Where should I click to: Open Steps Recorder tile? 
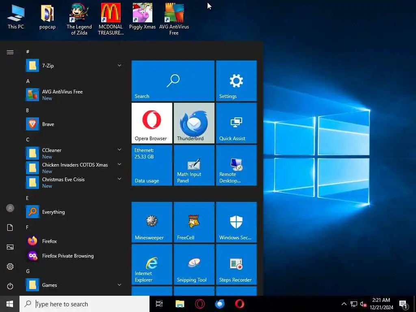(x=236, y=264)
